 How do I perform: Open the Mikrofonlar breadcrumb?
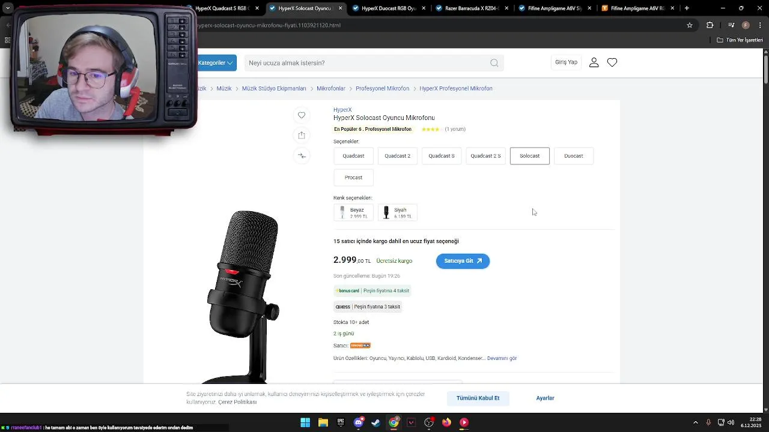(331, 89)
